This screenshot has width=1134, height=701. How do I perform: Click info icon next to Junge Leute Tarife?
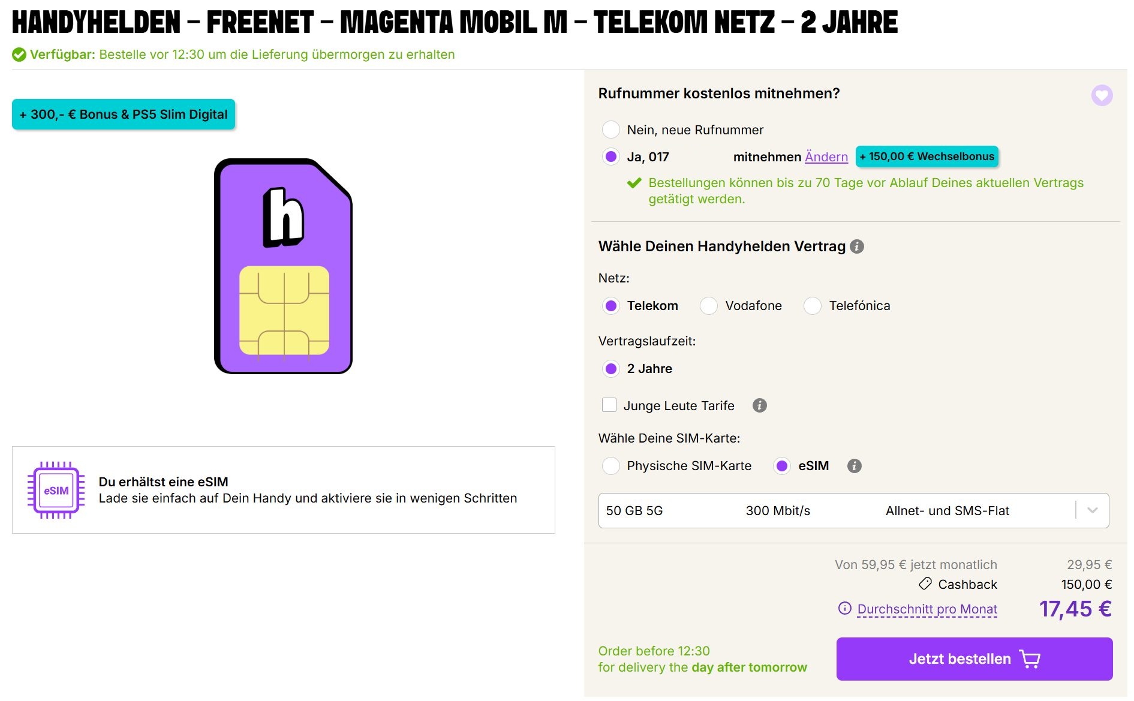760,406
